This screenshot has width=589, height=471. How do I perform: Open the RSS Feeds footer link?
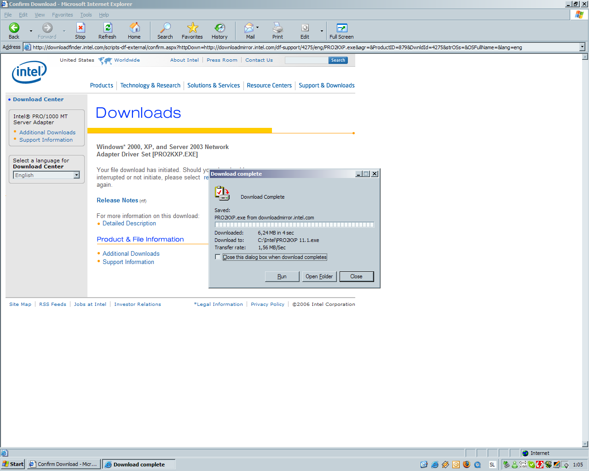pos(52,304)
